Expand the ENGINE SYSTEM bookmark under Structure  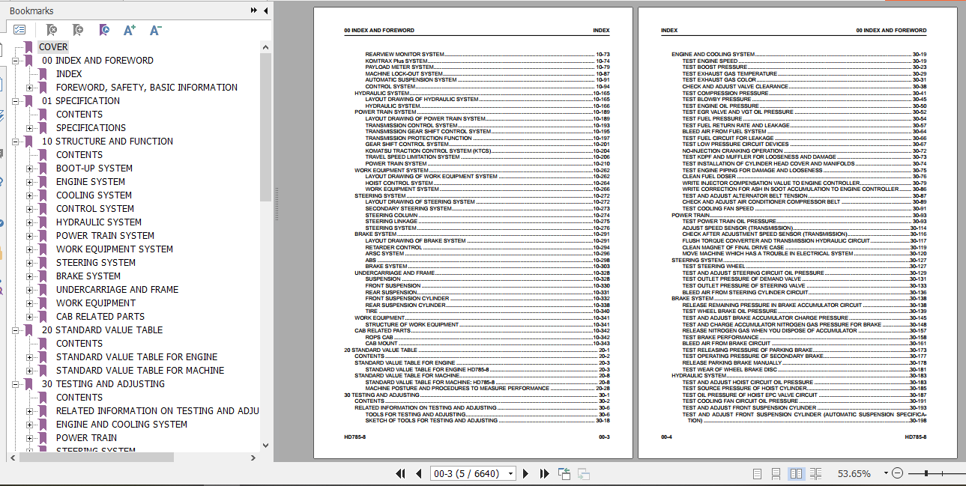[x=30, y=182]
